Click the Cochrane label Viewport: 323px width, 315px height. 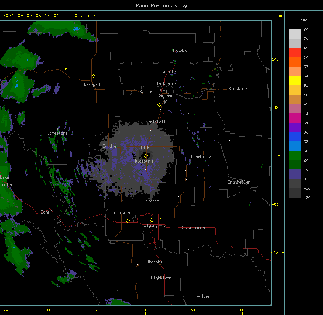click(x=121, y=212)
